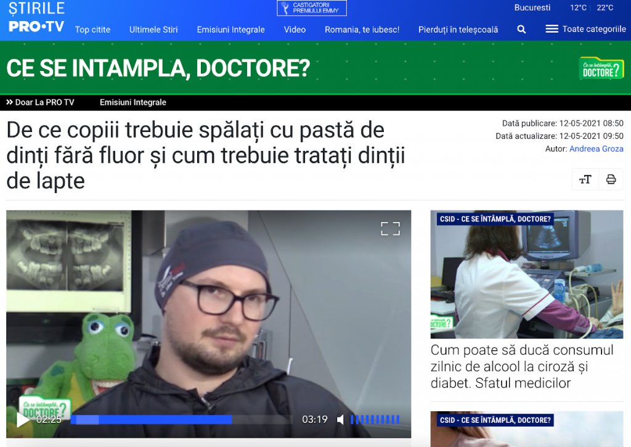631x447 pixels.
Task: Click CSID tag on the ultrasound thumbnail
Action: click(495, 219)
